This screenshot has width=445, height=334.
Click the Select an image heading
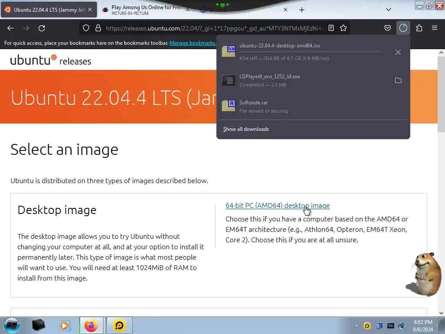(64, 150)
